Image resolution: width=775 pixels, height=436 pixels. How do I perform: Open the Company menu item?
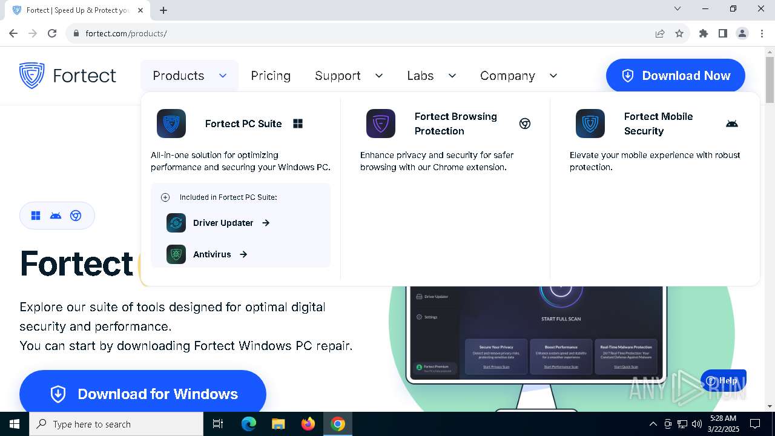pyautogui.click(x=507, y=76)
